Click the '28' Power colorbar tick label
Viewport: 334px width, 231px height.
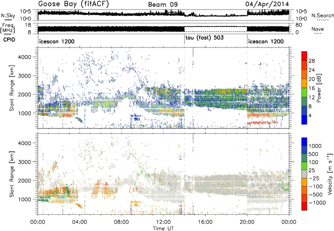311,61
